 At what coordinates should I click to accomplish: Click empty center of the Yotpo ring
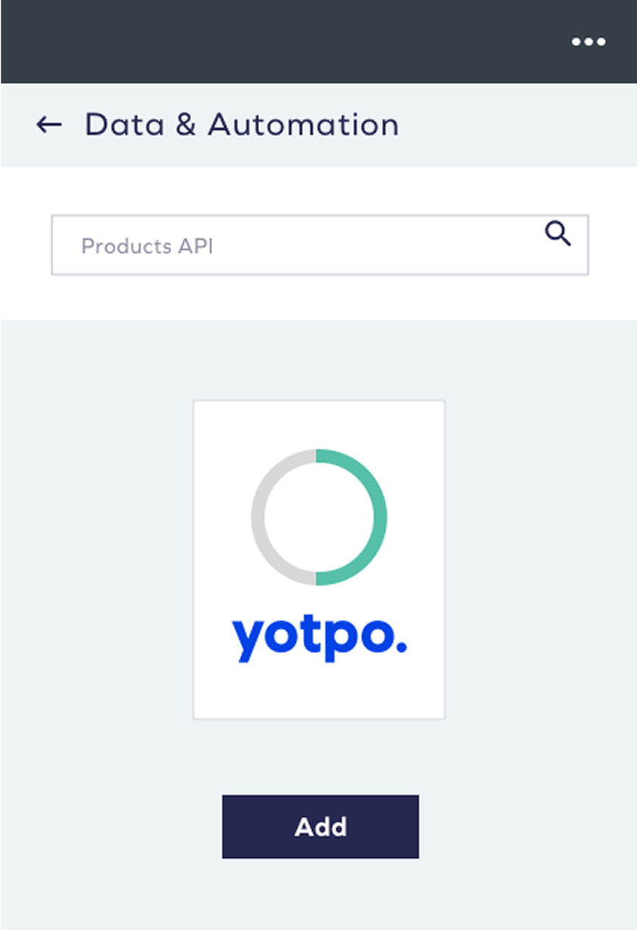coord(319,517)
